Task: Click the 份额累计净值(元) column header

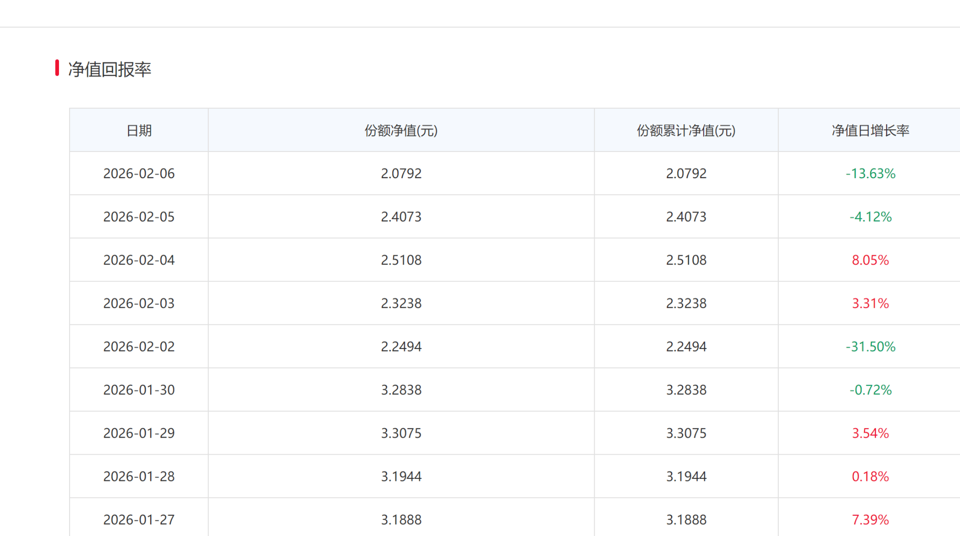Action: click(686, 130)
